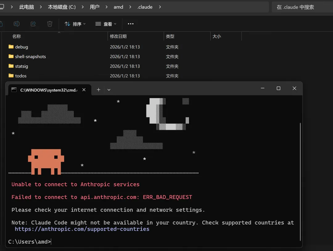Select 用户 breadcrumb segment
Image resolution: width=333 pixels, height=251 pixels.
click(95, 7)
